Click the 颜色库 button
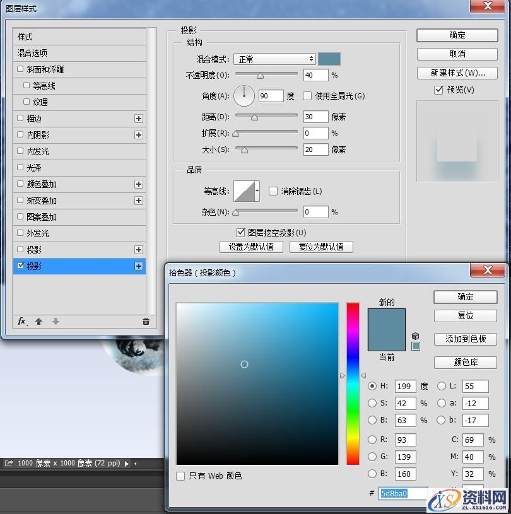Image resolution: width=511 pixels, height=514 pixels. (465, 363)
